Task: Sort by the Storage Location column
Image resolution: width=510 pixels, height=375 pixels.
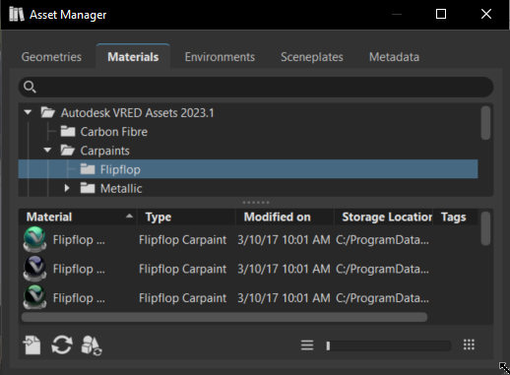Action: coord(384,217)
